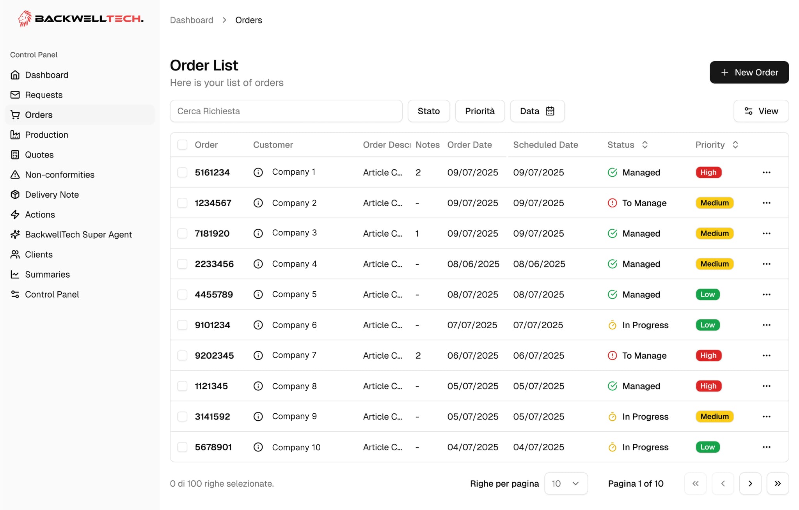Image resolution: width=799 pixels, height=510 pixels.
Task: Open row actions menu for order 1234567
Action: [x=766, y=203]
